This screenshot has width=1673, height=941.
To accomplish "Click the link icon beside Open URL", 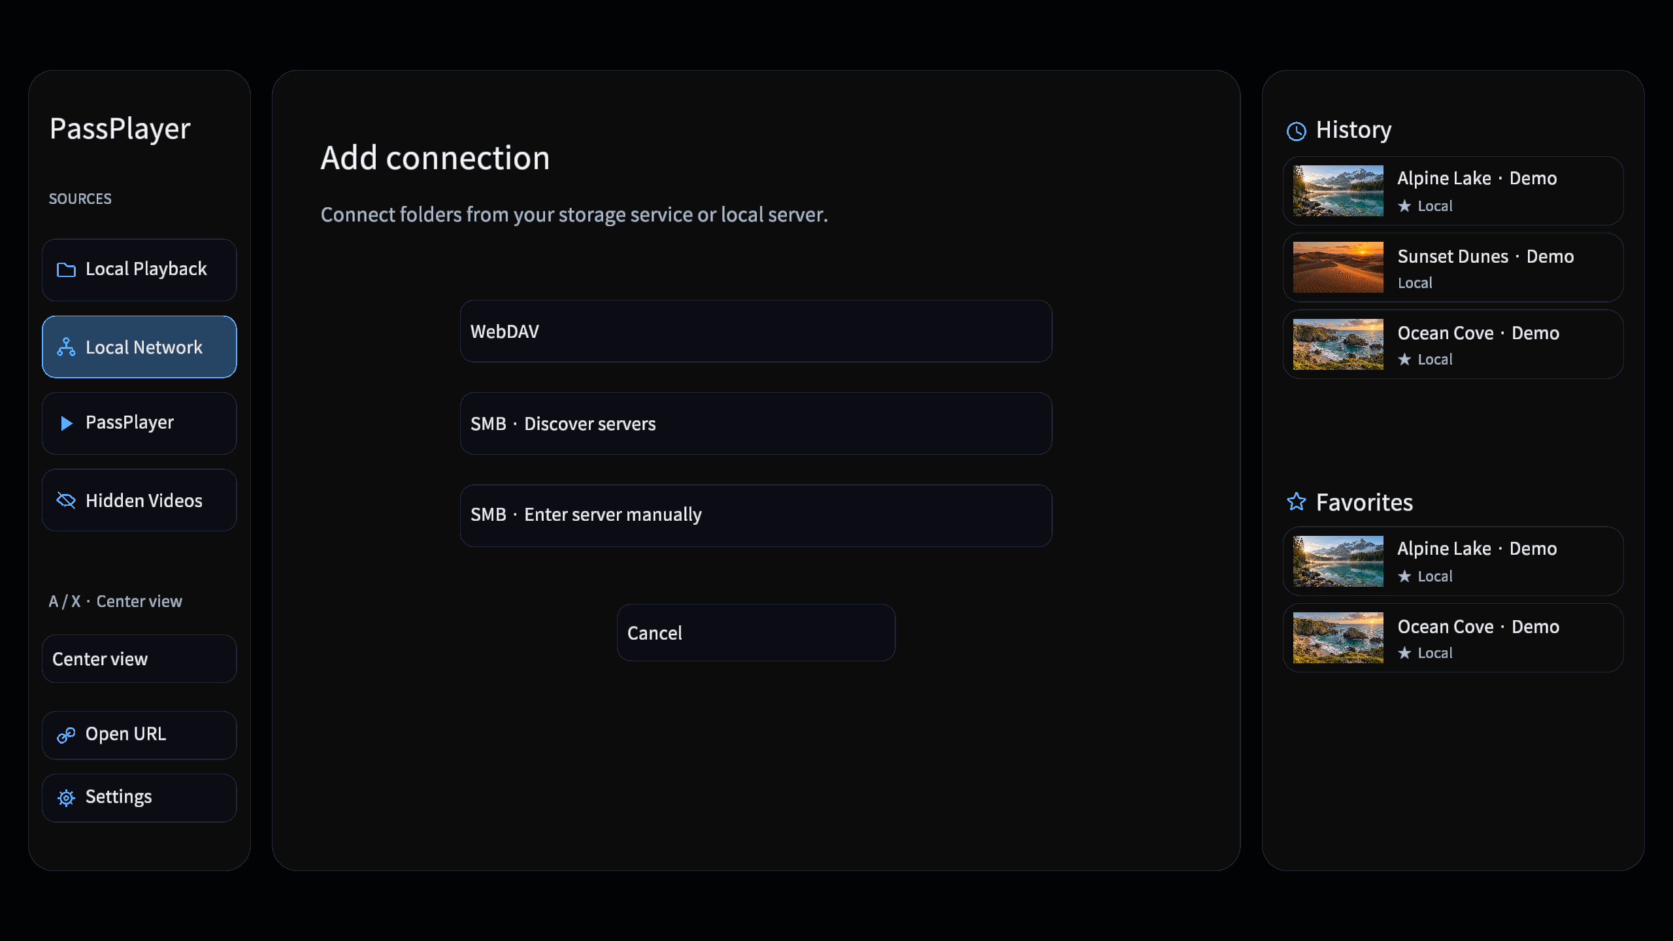I will point(66,735).
